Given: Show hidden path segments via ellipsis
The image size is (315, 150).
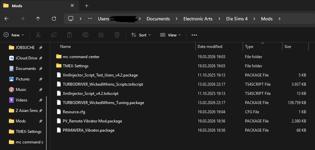Looking at the screenshot, I should (90, 18).
